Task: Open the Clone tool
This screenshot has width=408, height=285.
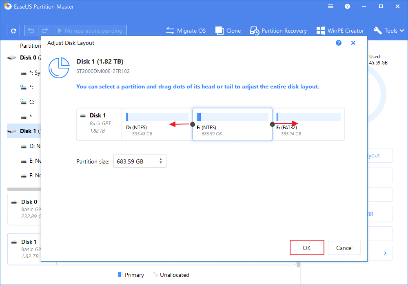Action: [x=228, y=30]
